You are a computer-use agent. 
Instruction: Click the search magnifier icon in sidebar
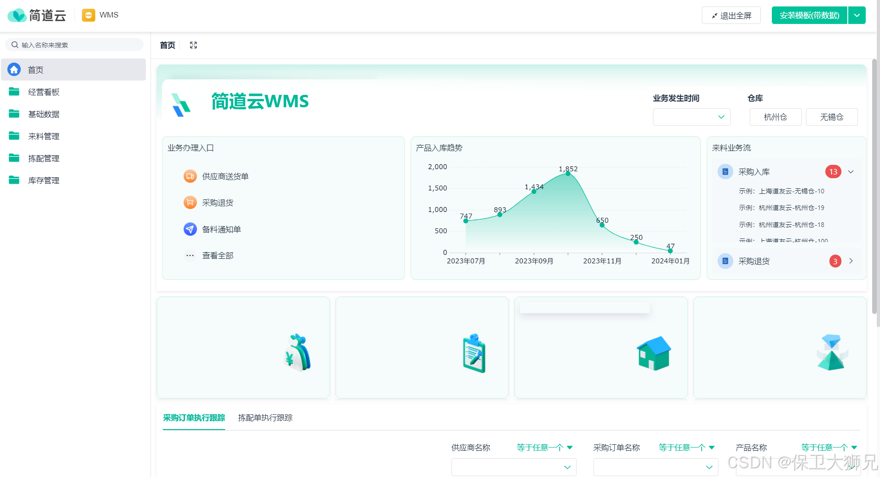tap(15, 45)
